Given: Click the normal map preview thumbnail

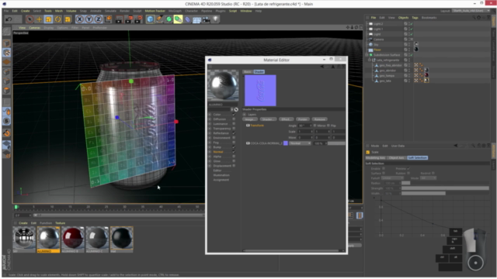Looking at the screenshot, I should pos(260,91).
